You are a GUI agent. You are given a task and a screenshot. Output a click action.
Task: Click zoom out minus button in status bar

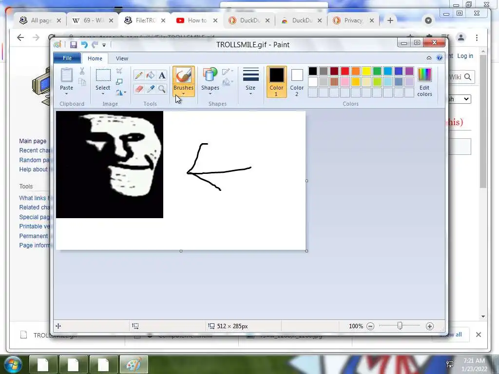[x=370, y=326]
